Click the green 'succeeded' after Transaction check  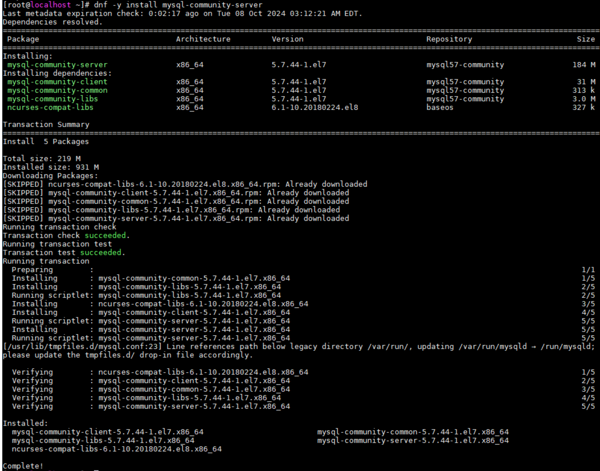click(105, 236)
